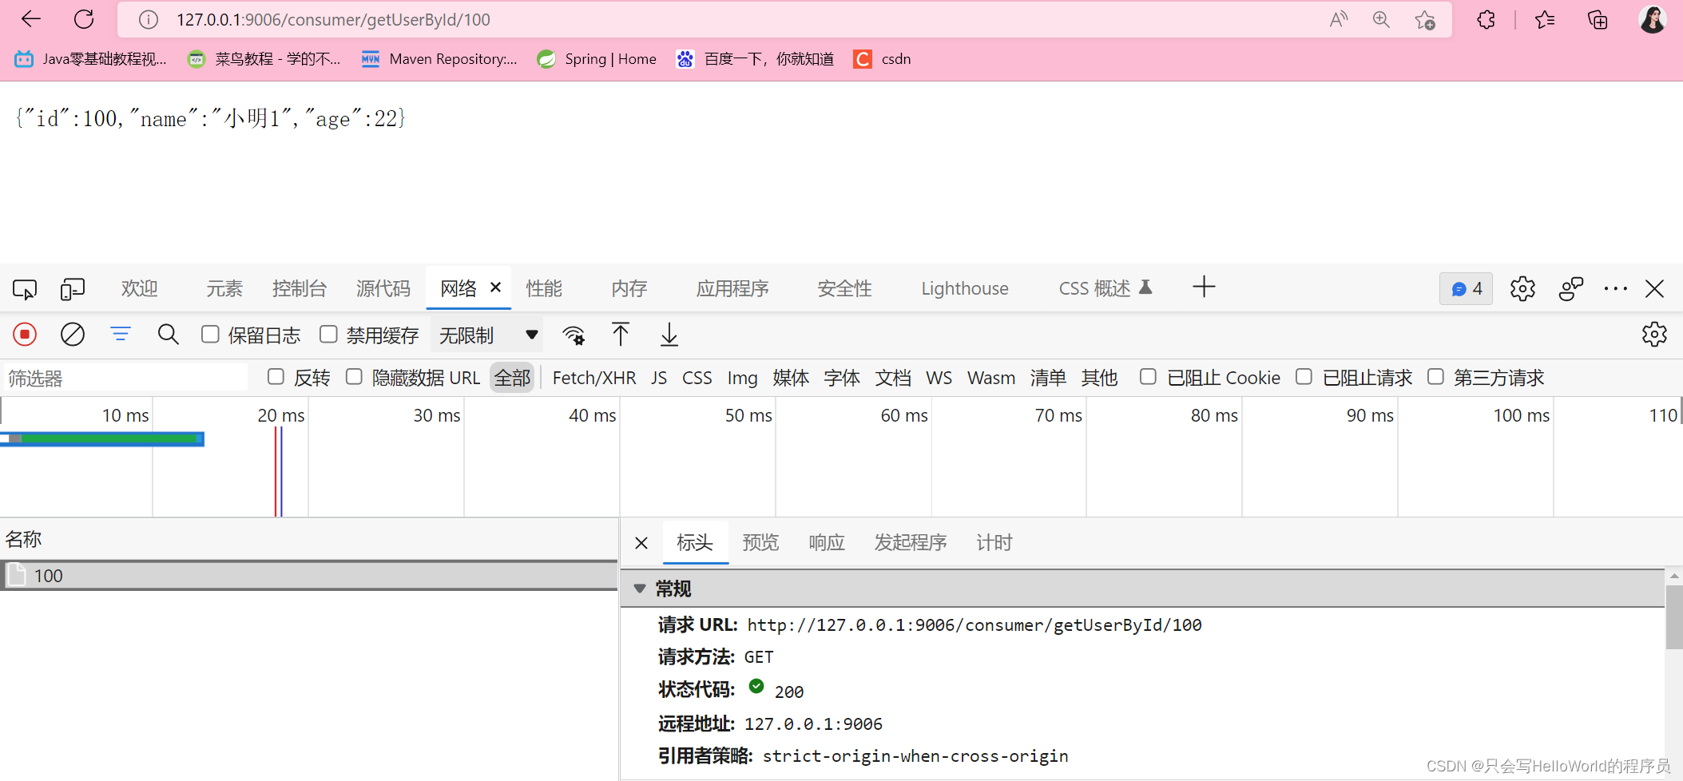
Task: Reload the page with refresh icon
Action: click(x=84, y=19)
